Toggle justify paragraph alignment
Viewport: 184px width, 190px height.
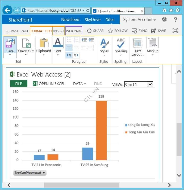click(x=90, y=48)
